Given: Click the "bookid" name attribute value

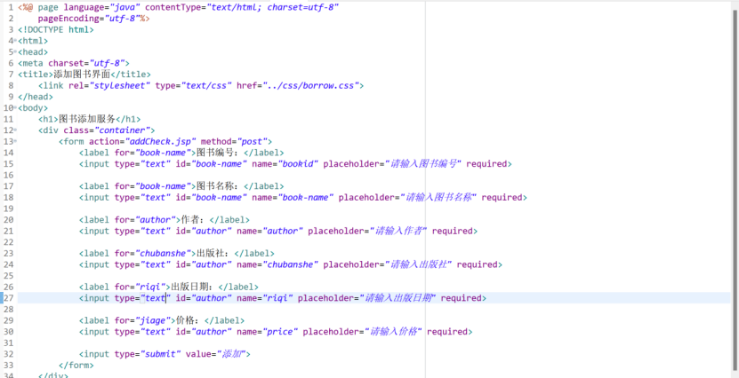Looking at the screenshot, I should (x=299, y=164).
